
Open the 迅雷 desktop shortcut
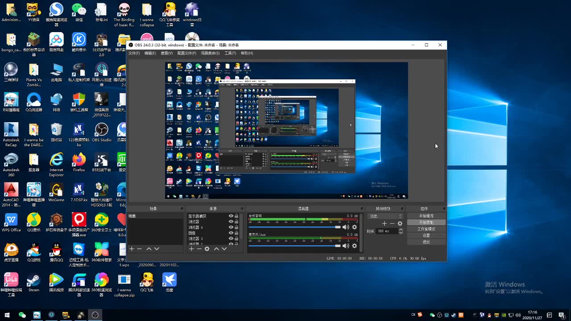(x=169, y=283)
